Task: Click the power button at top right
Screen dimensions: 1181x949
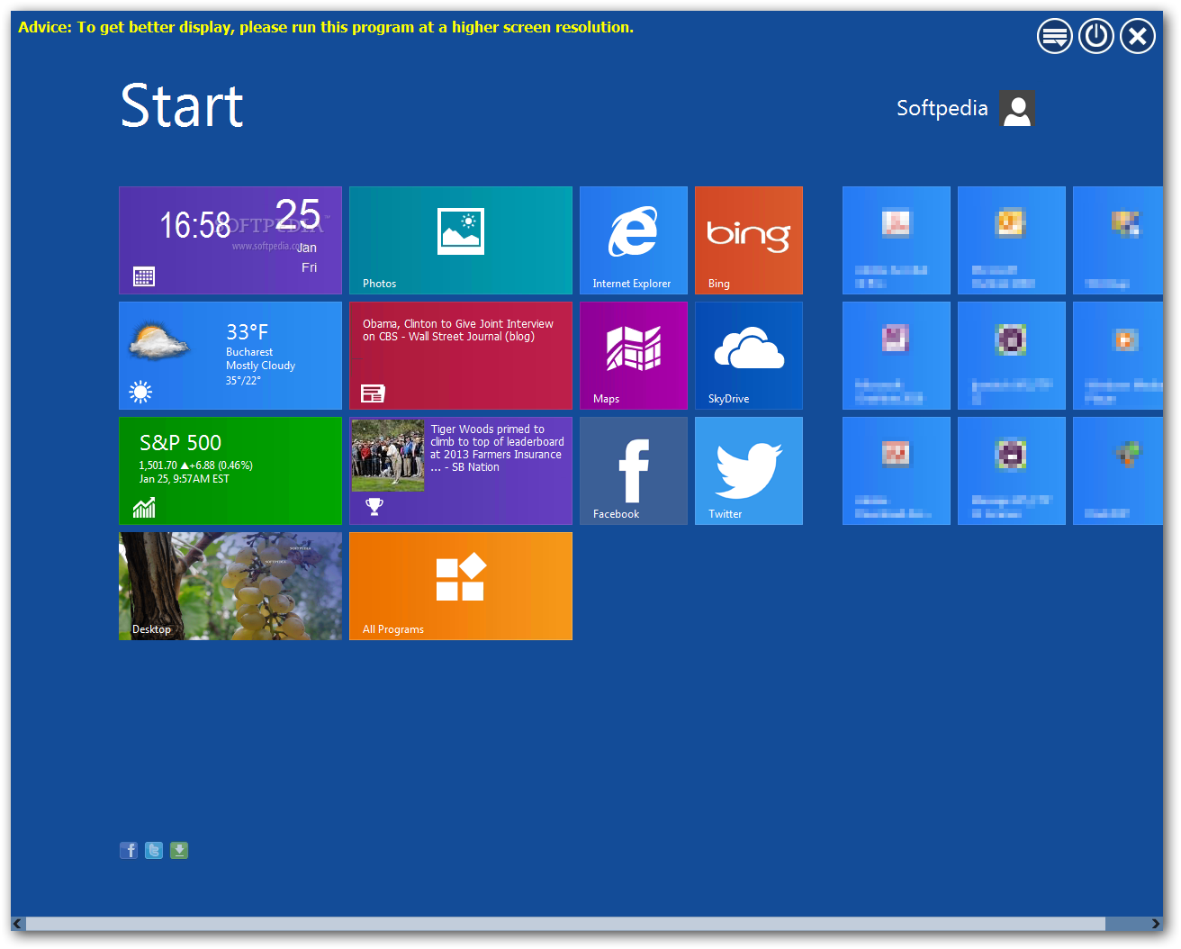Action: (1095, 36)
